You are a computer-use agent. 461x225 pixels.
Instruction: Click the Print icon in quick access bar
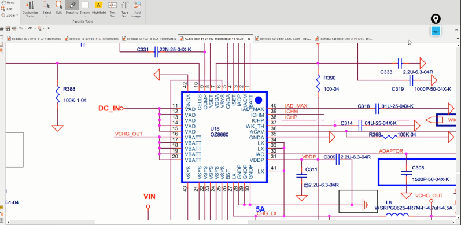coord(14,28)
